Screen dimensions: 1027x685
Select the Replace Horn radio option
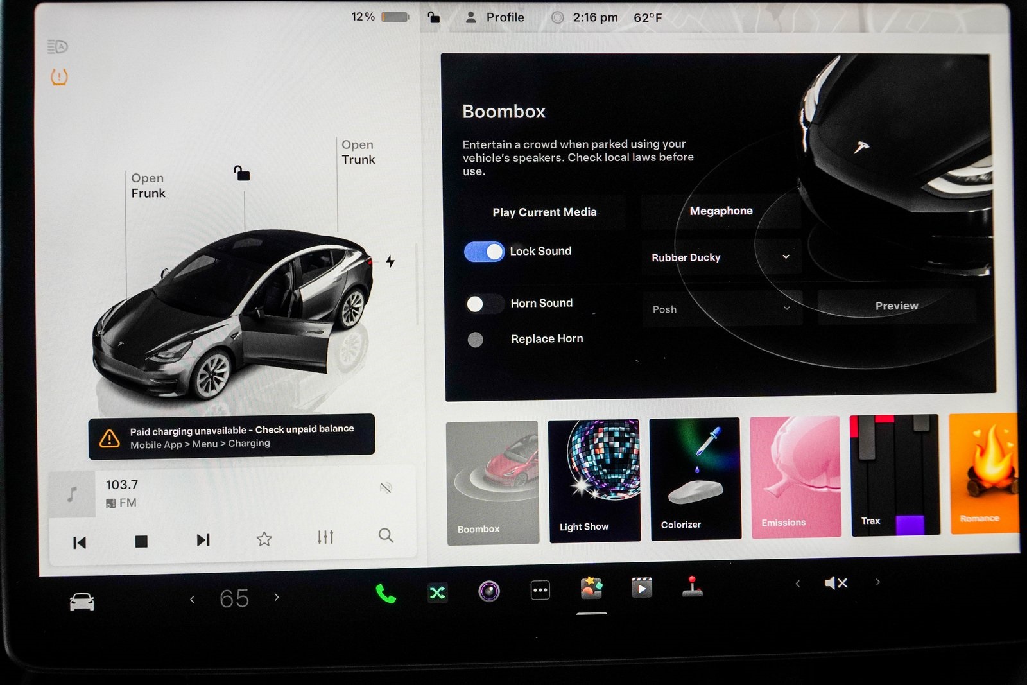(x=476, y=340)
